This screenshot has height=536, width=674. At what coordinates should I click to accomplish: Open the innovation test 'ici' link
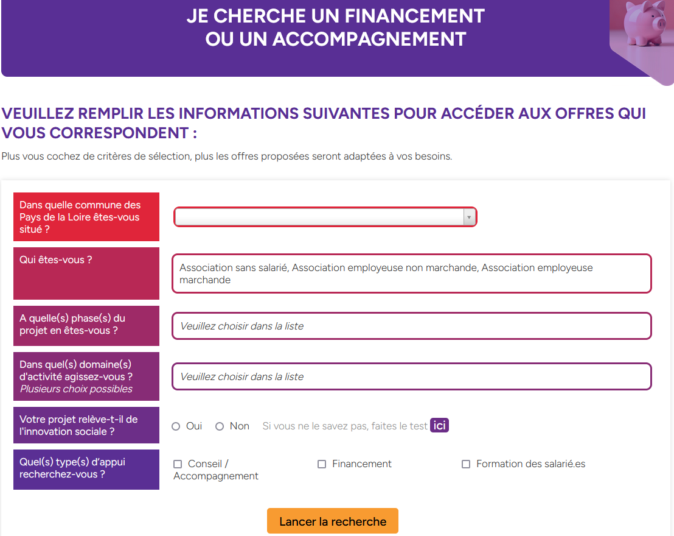(439, 425)
